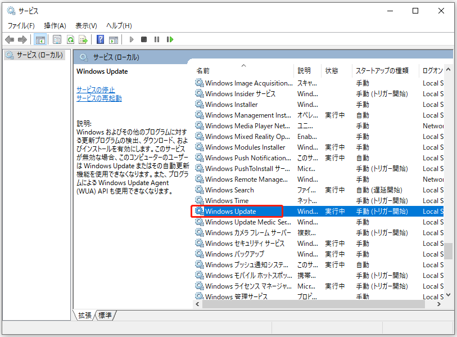Select Windows 管理サービス row

click(319, 296)
